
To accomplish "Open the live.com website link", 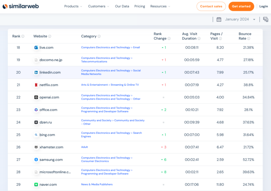I will [x=46, y=47].
